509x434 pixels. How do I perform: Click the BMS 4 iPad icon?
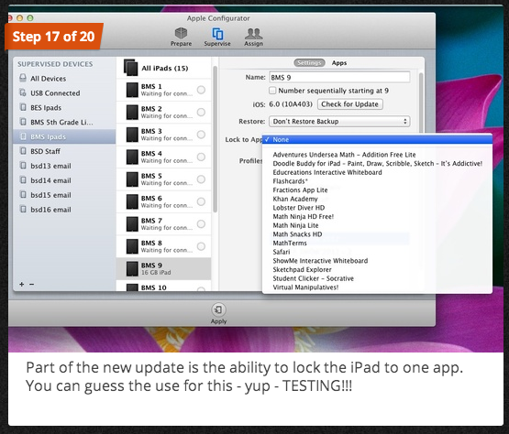[132, 157]
